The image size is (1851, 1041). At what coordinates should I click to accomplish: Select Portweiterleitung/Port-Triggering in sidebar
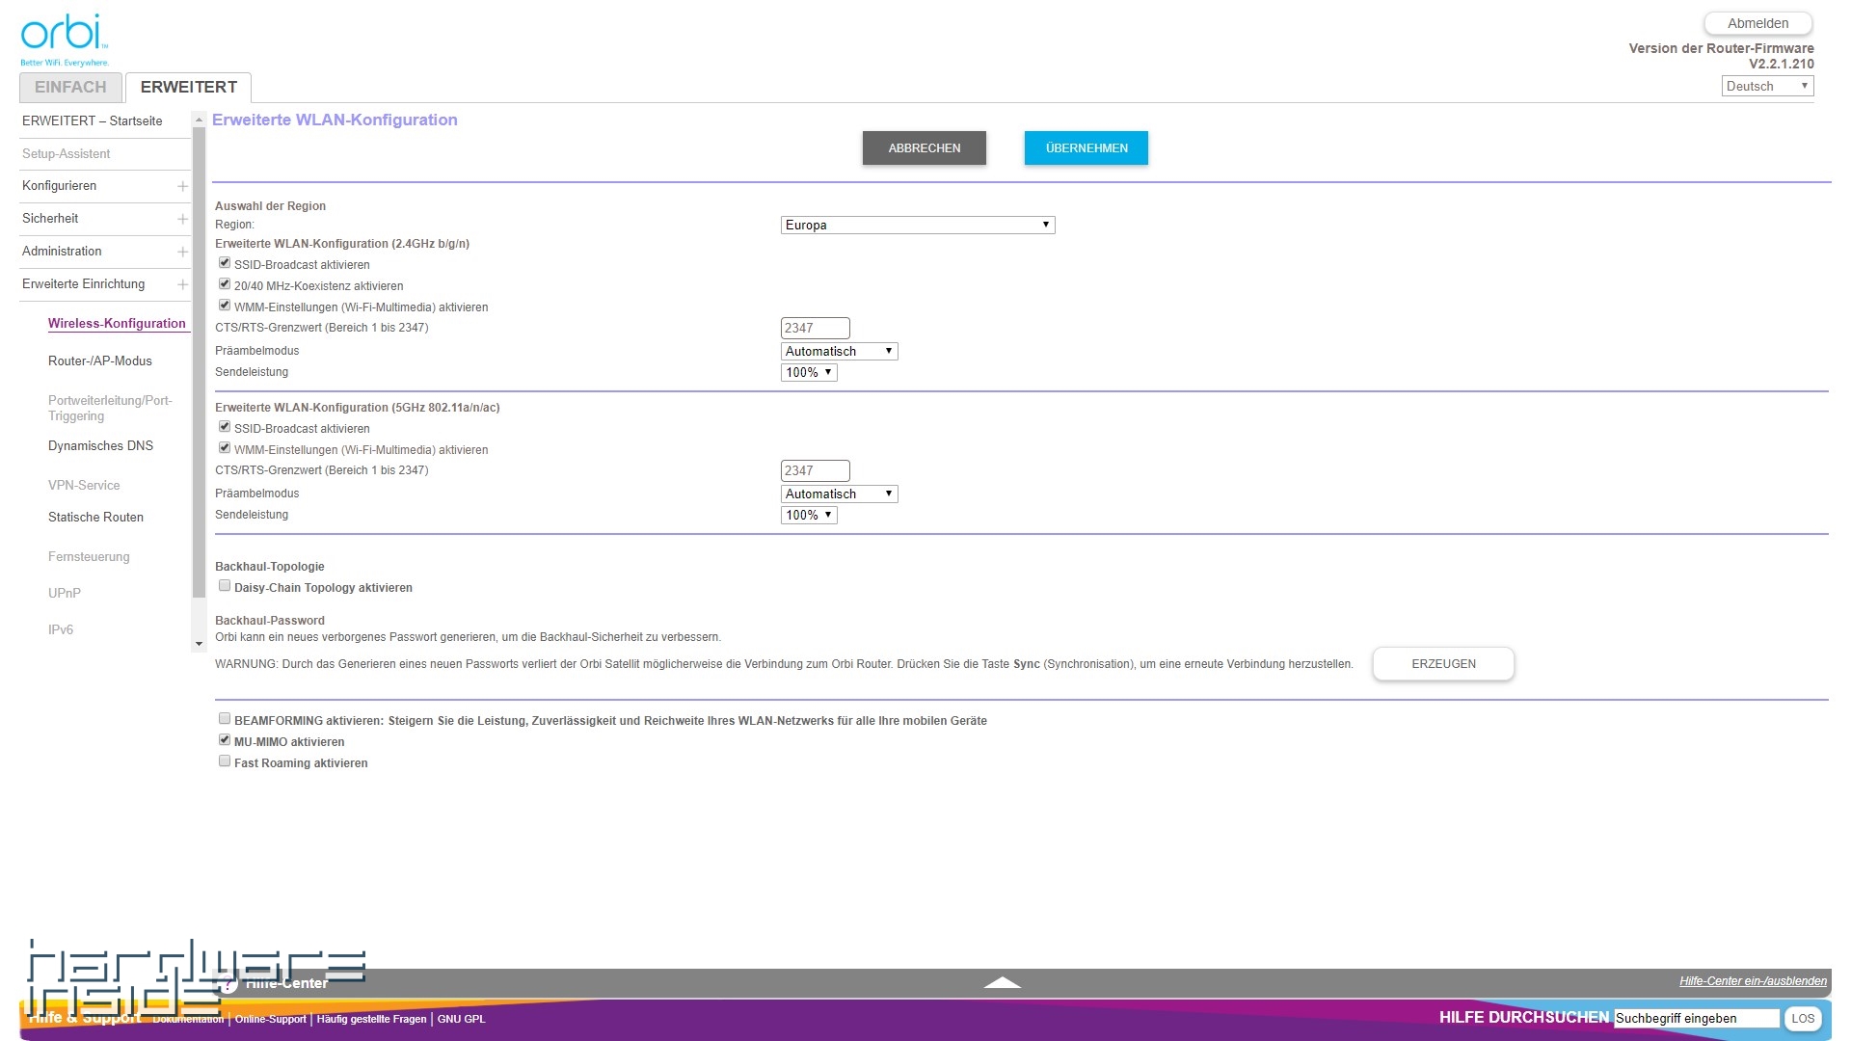click(110, 408)
